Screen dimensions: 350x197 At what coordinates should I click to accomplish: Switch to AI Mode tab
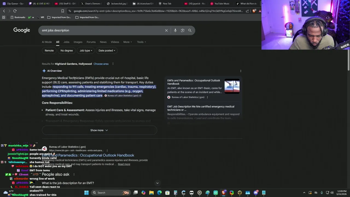point(47,42)
